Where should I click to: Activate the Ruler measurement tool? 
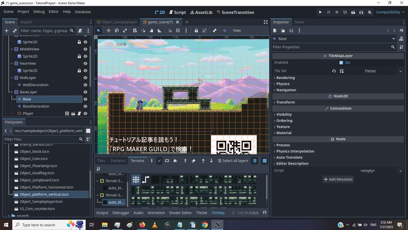point(160,31)
